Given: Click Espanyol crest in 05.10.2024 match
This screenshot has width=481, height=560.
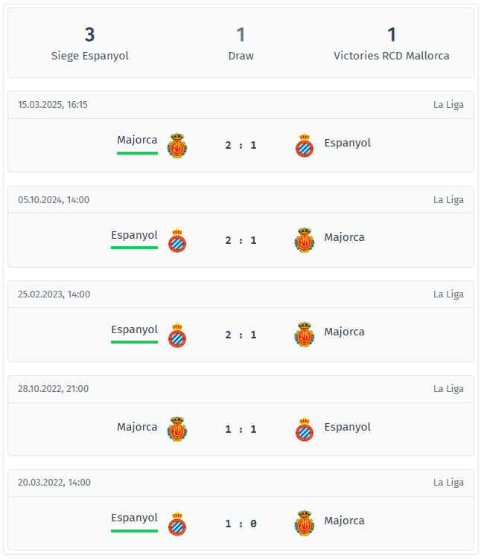Looking at the screenshot, I should tap(177, 240).
